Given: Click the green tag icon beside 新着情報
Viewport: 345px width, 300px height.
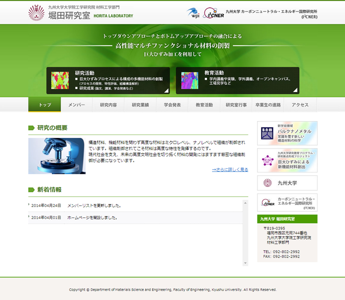Looking at the screenshot, I should [31, 189].
